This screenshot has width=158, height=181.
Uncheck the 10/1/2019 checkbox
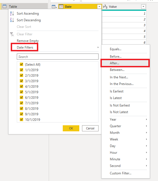tap(21, 119)
